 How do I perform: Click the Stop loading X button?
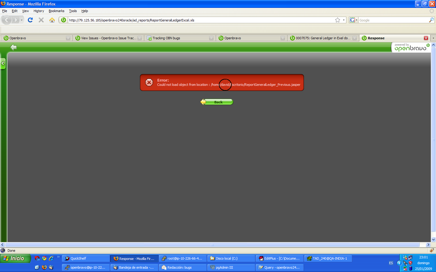click(x=41, y=20)
